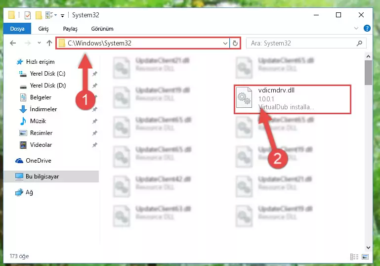Click the scroll down arrow of file list
Screen dimensions: 380x266
point(368,248)
